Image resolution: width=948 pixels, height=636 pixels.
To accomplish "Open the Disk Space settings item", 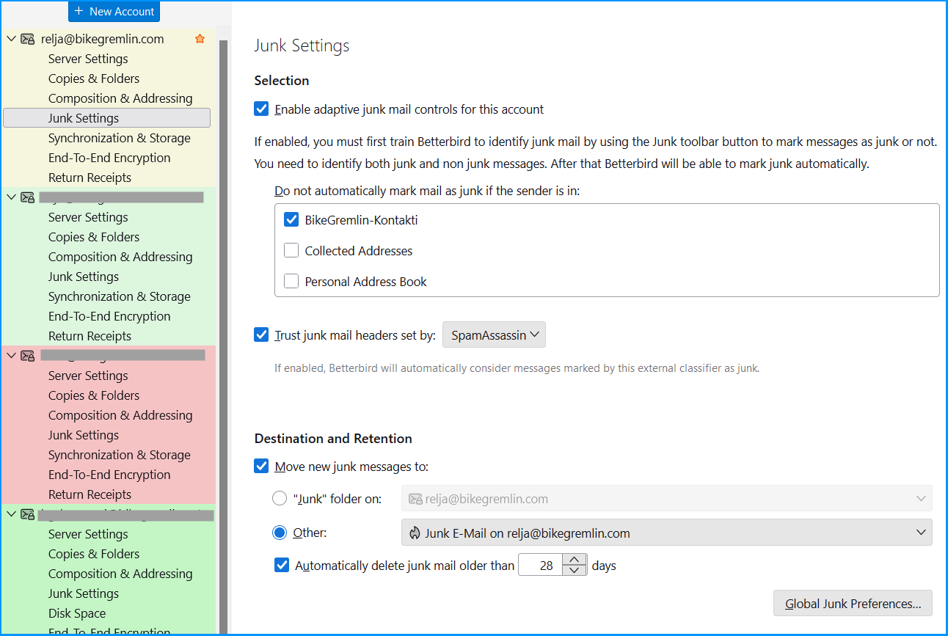I will [x=77, y=613].
